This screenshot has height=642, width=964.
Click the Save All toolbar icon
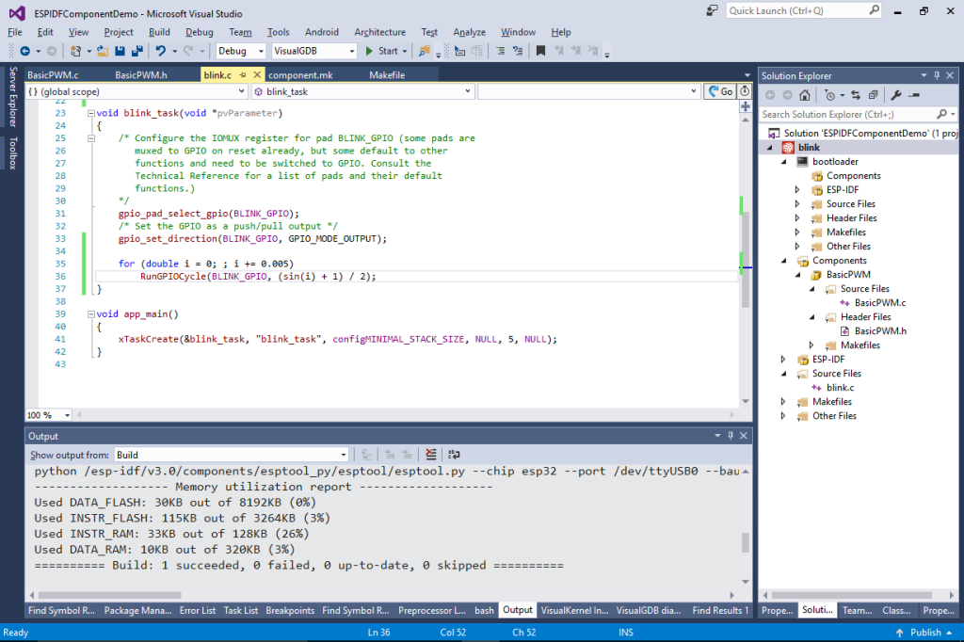[x=137, y=51]
